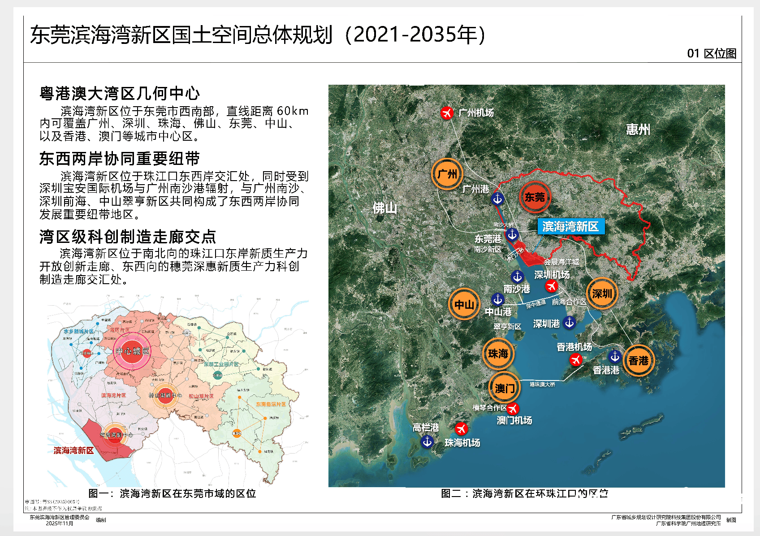
Task: Toggle the 中山 city marker circle
Action: coord(465,303)
